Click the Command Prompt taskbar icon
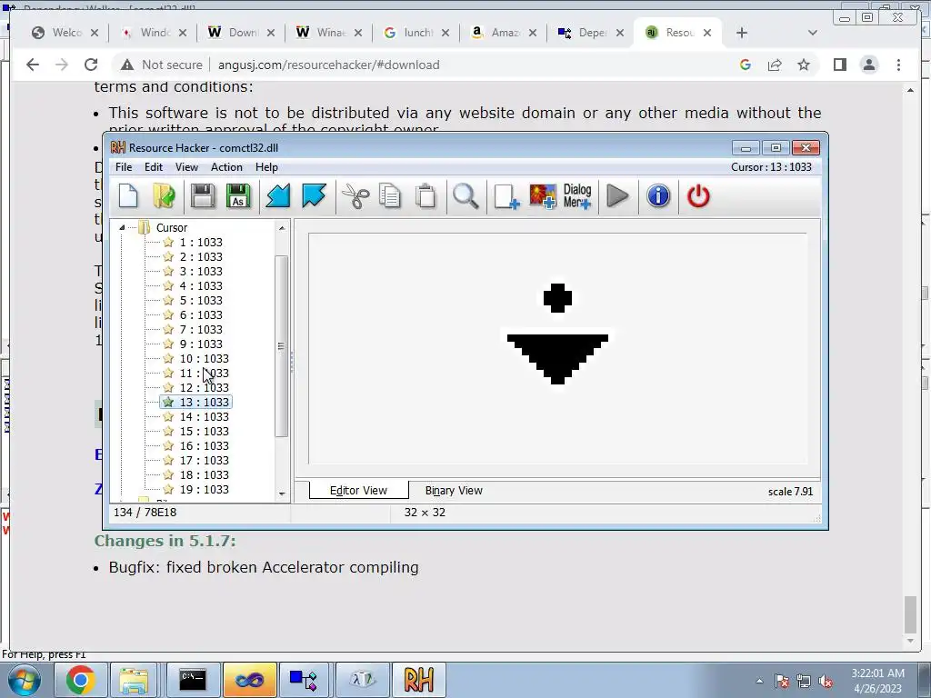 pos(193,680)
